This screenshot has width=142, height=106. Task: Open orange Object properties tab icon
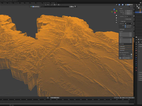(x=136, y=56)
